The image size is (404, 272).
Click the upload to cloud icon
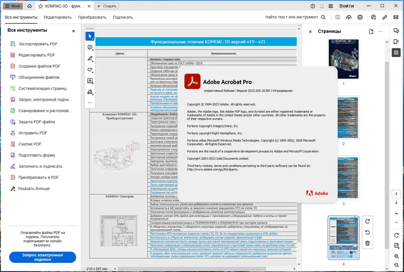[348, 17]
